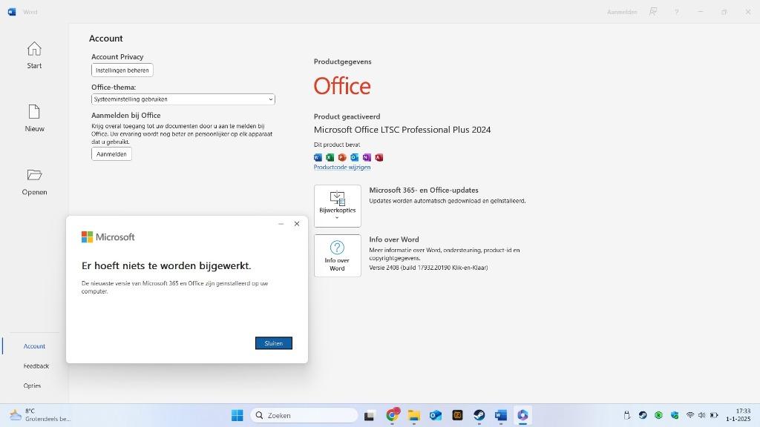Open Opties settings
Viewport: 760px width, 427px height.
click(32, 385)
